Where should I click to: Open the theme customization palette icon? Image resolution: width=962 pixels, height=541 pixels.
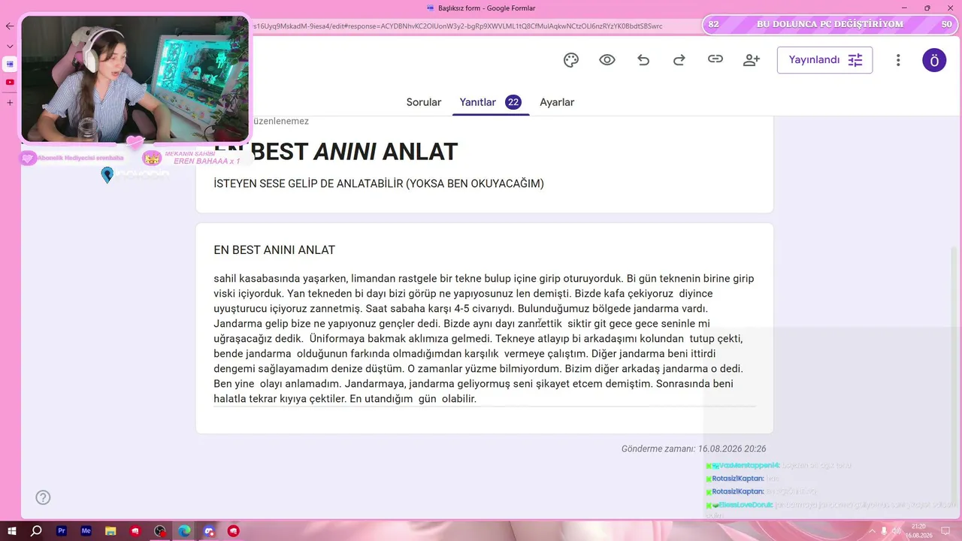[571, 60]
